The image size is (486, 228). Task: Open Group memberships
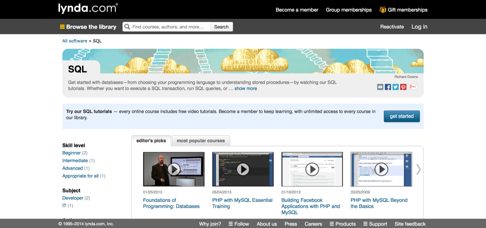[x=349, y=10]
